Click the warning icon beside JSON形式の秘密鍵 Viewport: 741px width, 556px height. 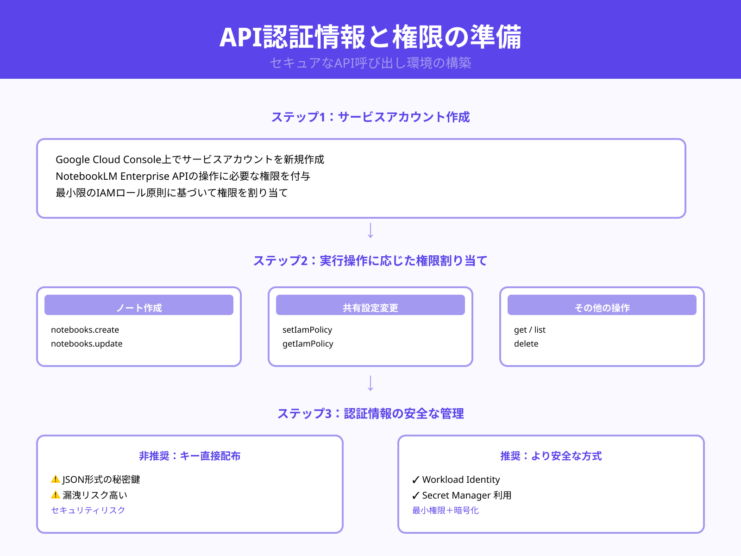tap(55, 480)
